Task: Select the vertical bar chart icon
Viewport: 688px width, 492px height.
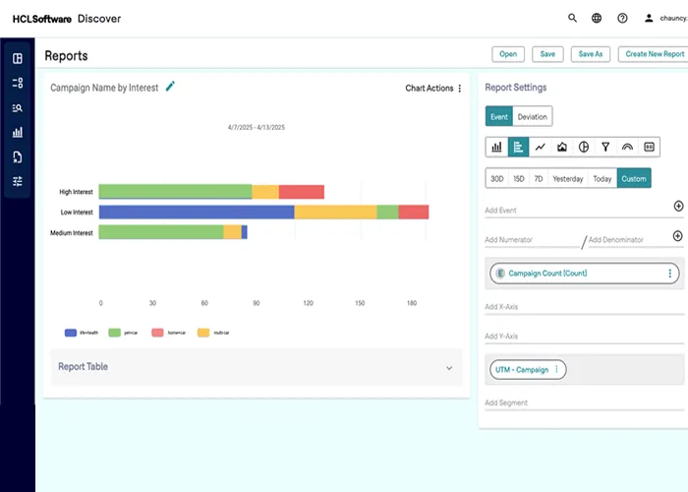Action: 497,147
